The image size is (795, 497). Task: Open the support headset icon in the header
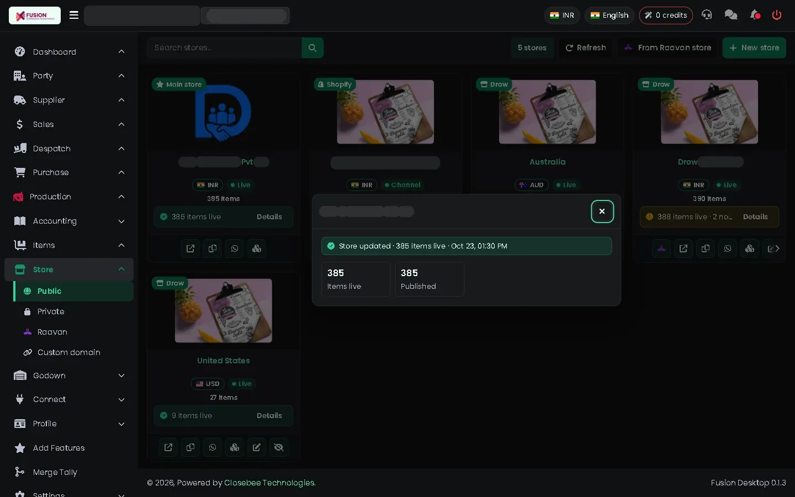(707, 15)
